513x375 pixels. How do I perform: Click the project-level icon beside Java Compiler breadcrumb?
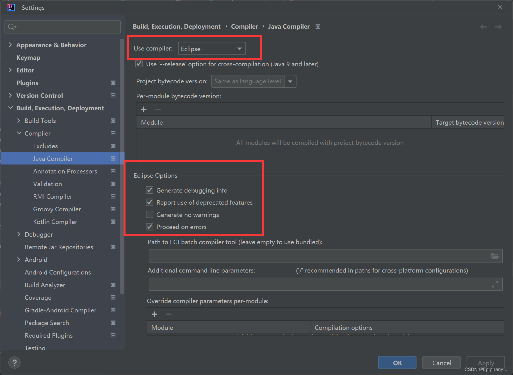[318, 27]
